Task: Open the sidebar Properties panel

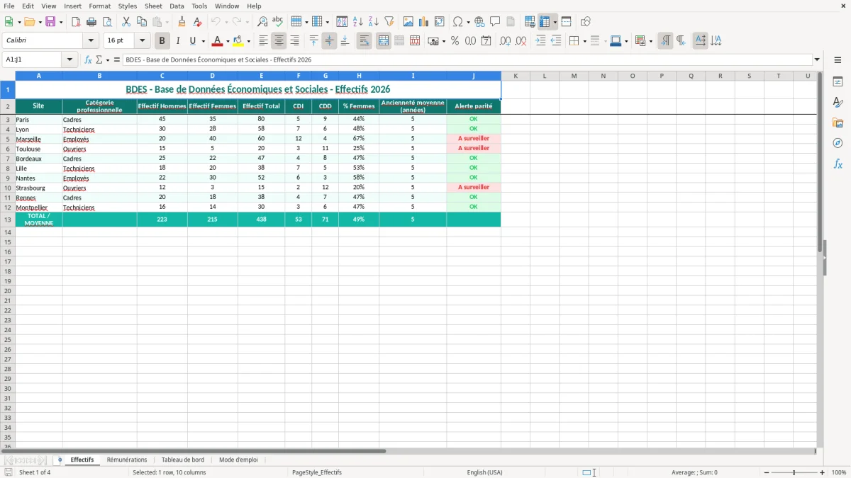Action: pos(838,82)
